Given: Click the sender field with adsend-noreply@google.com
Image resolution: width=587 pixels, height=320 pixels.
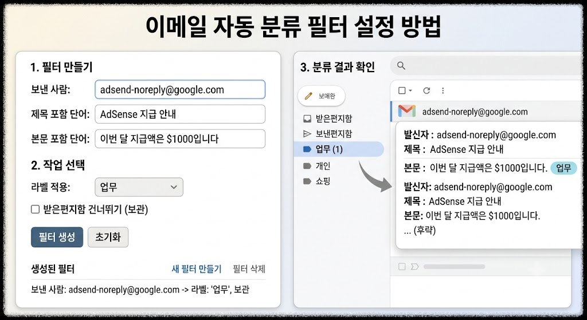Looking at the screenshot, I should (x=180, y=90).
